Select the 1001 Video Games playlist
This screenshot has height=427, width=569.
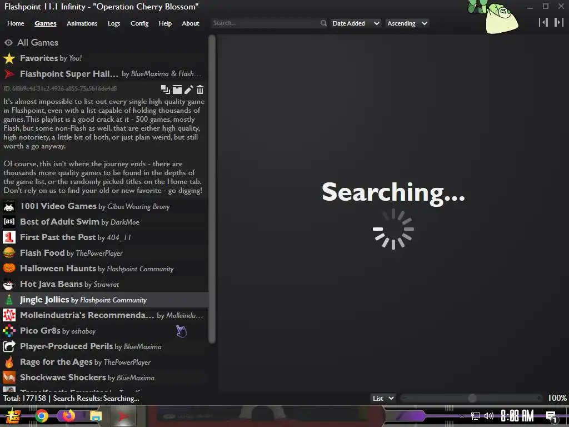[x=104, y=206]
